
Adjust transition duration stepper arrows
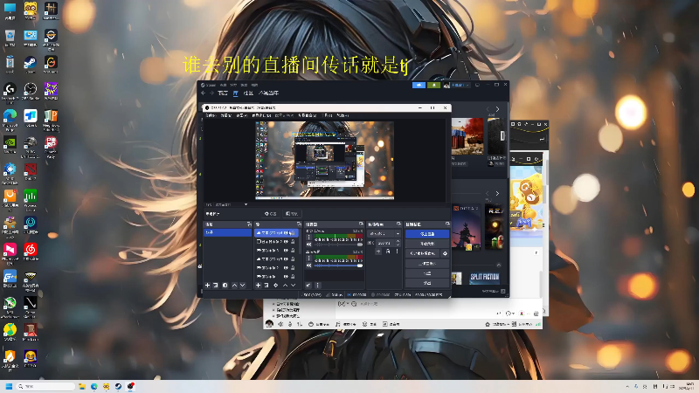tap(398, 243)
